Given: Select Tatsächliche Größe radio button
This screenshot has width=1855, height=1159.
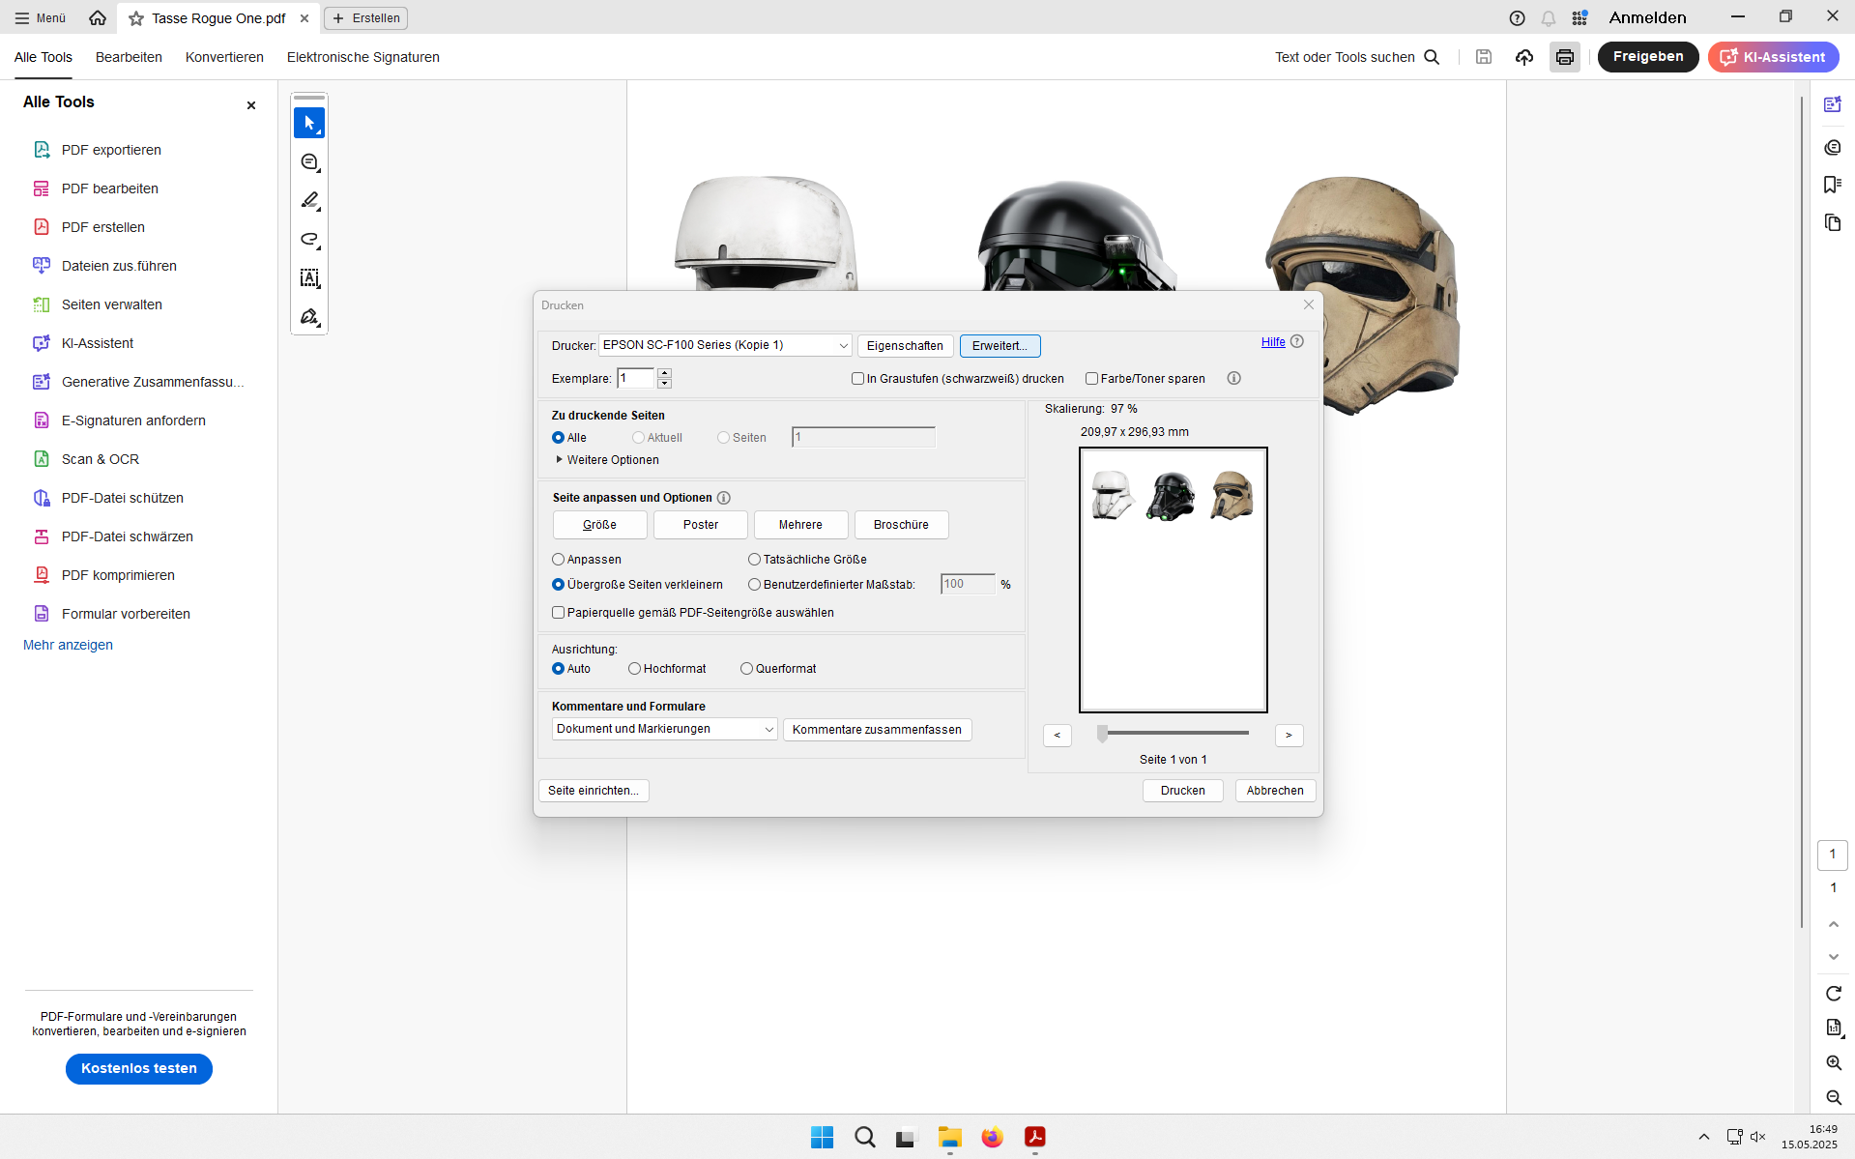Looking at the screenshot, I should pos(754,560).
